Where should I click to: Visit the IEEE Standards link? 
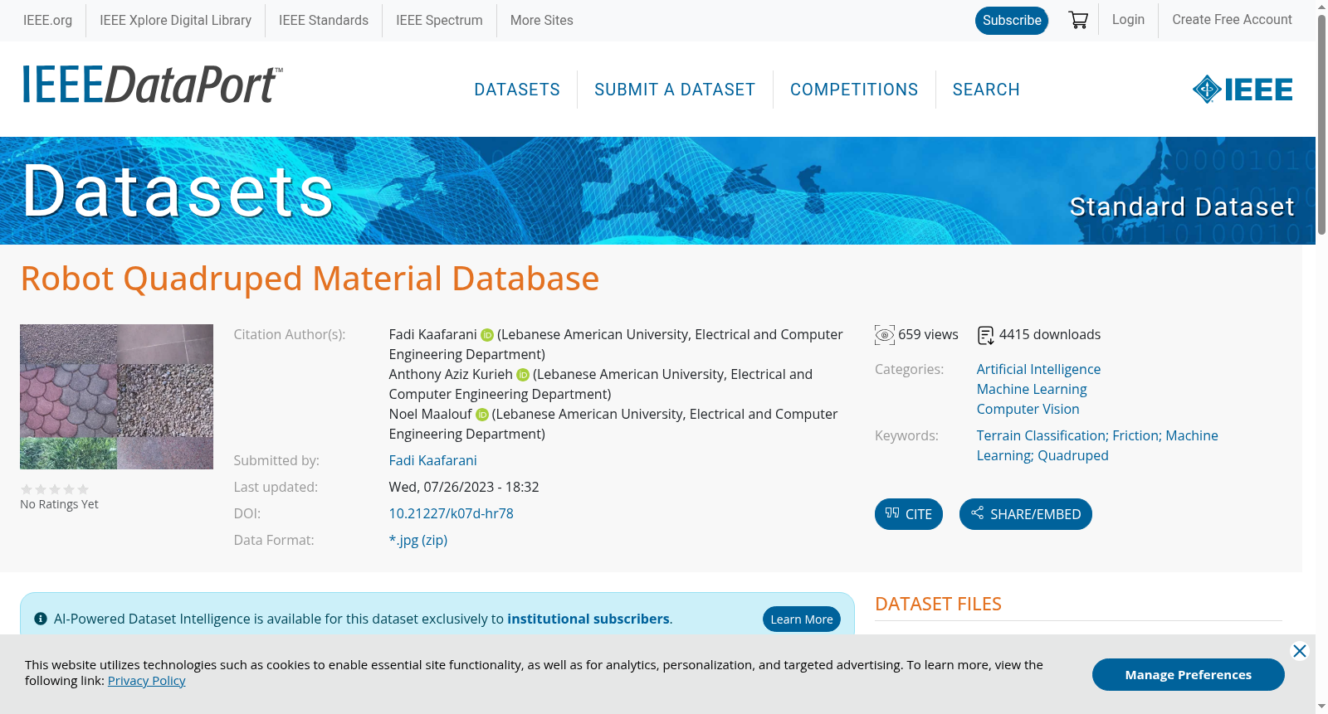324,20
